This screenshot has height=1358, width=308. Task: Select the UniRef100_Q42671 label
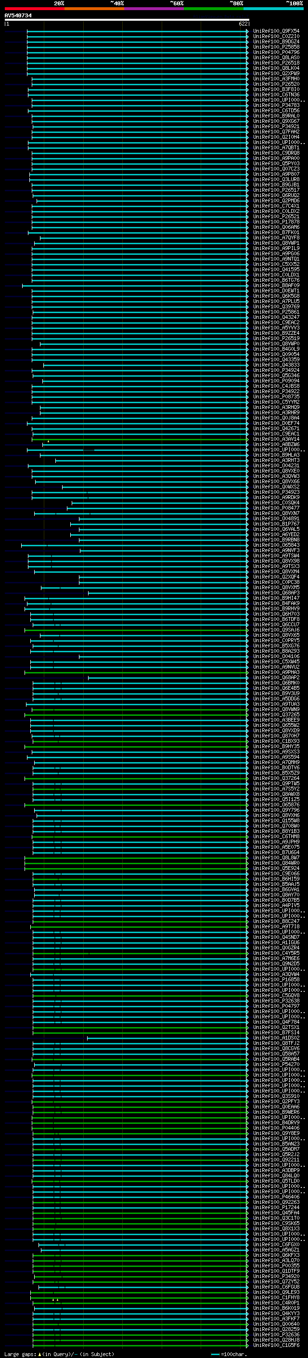click(x=276, y=429)
